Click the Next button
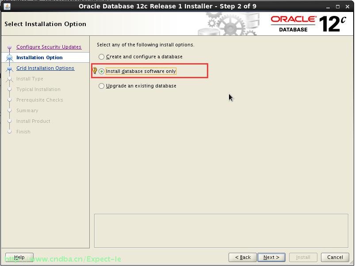This screenshot has height=266, width=355. tap(271, 257)
